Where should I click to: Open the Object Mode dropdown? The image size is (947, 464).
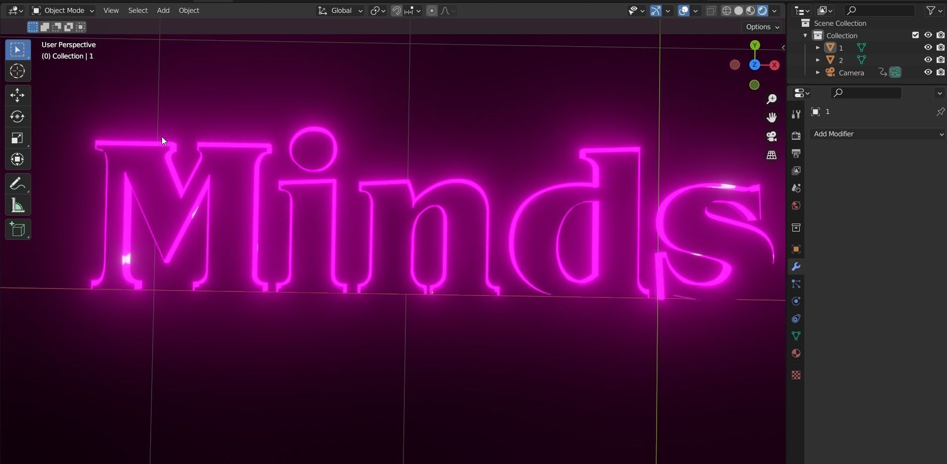pos(62,10)
